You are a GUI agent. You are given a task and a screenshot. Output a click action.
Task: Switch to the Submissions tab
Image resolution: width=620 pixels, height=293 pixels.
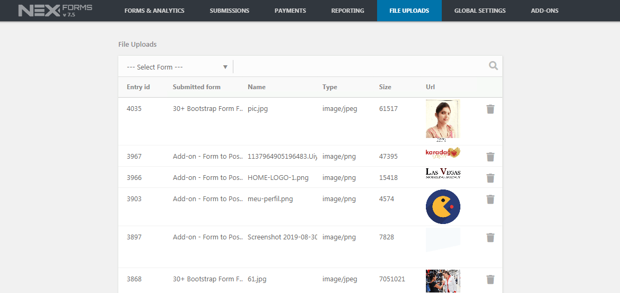(x=229, y=11)
